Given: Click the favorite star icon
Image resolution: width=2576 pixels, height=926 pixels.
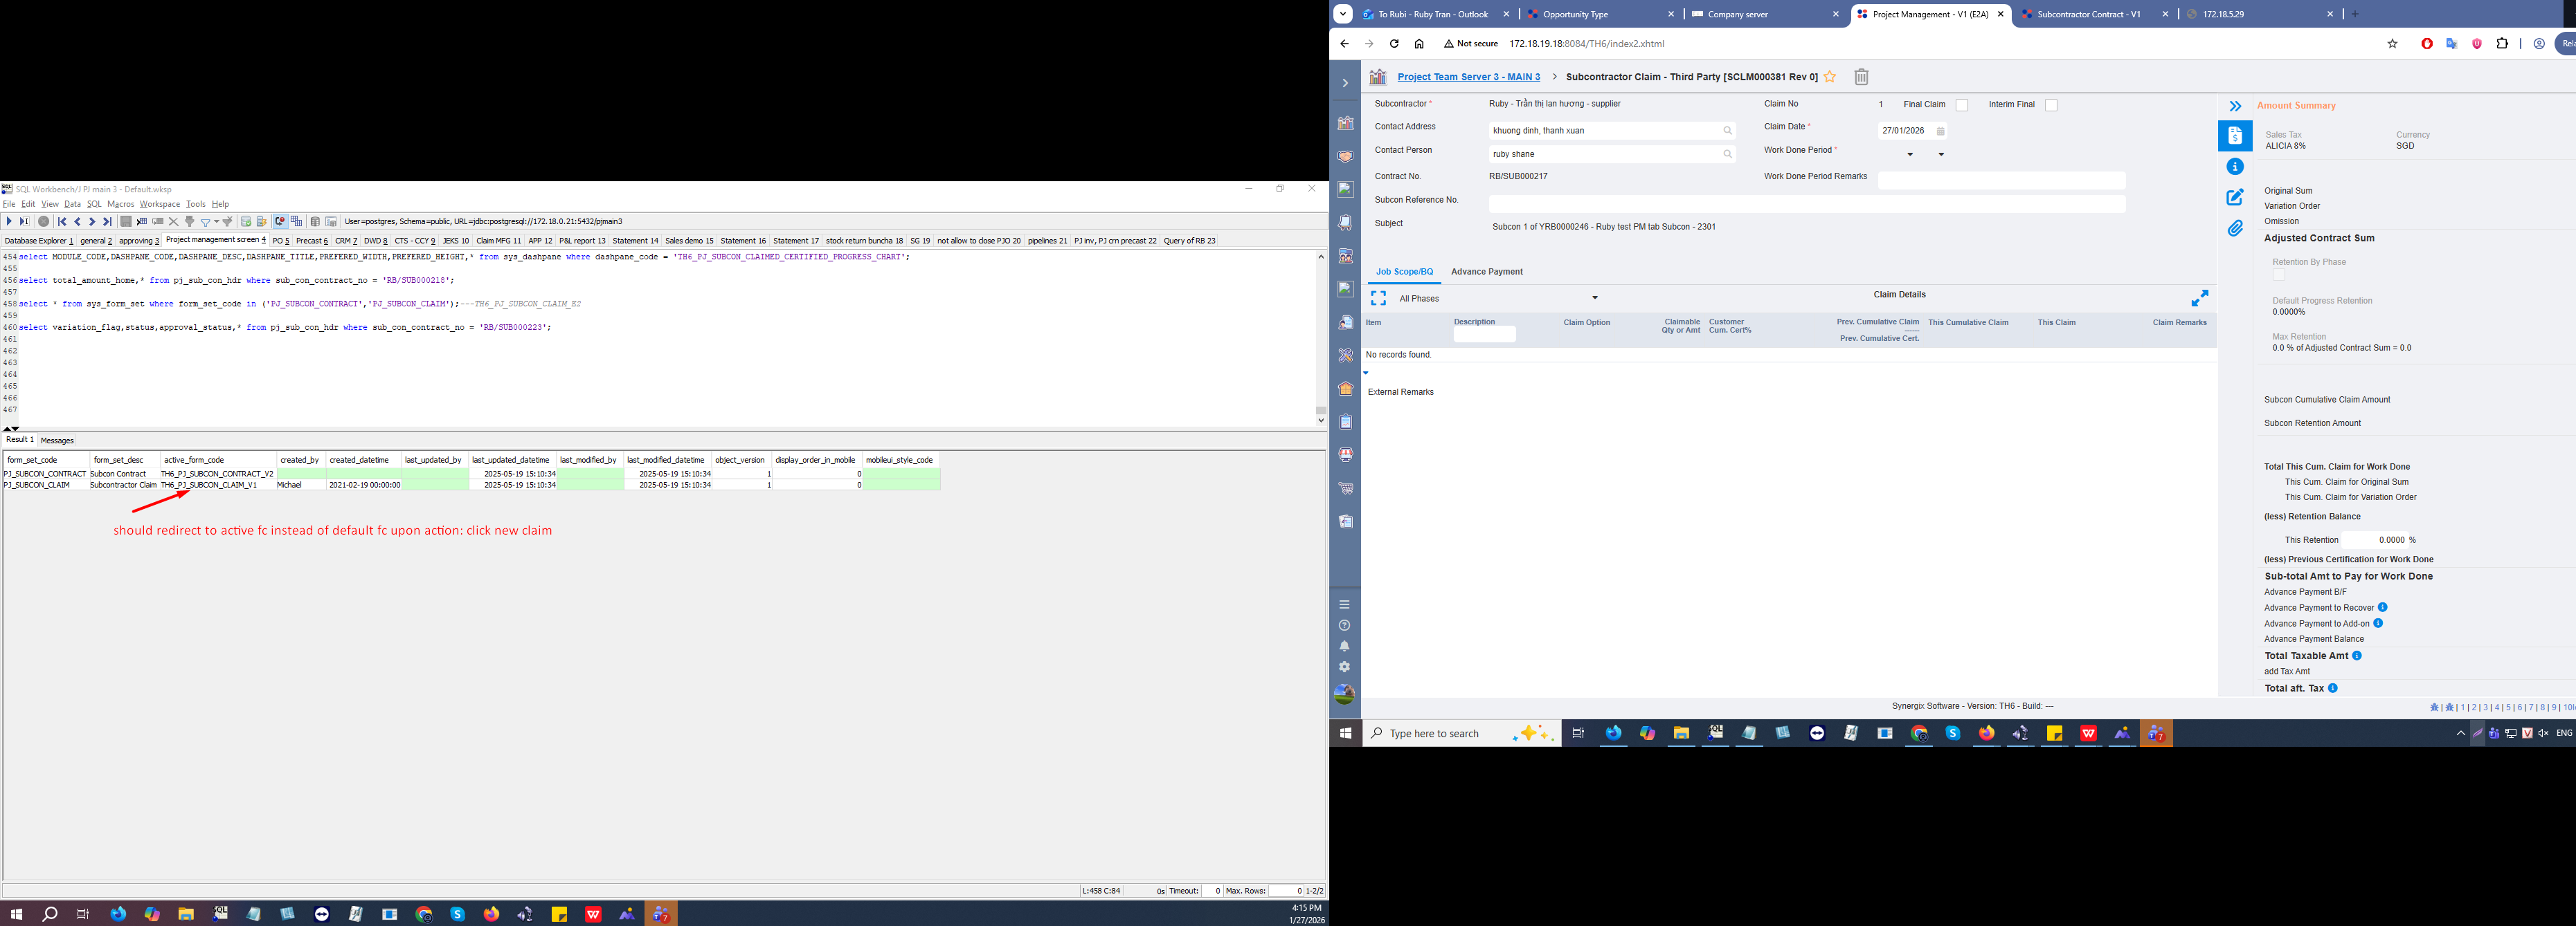Looking at the screenshot, I should pos(1830,77).
